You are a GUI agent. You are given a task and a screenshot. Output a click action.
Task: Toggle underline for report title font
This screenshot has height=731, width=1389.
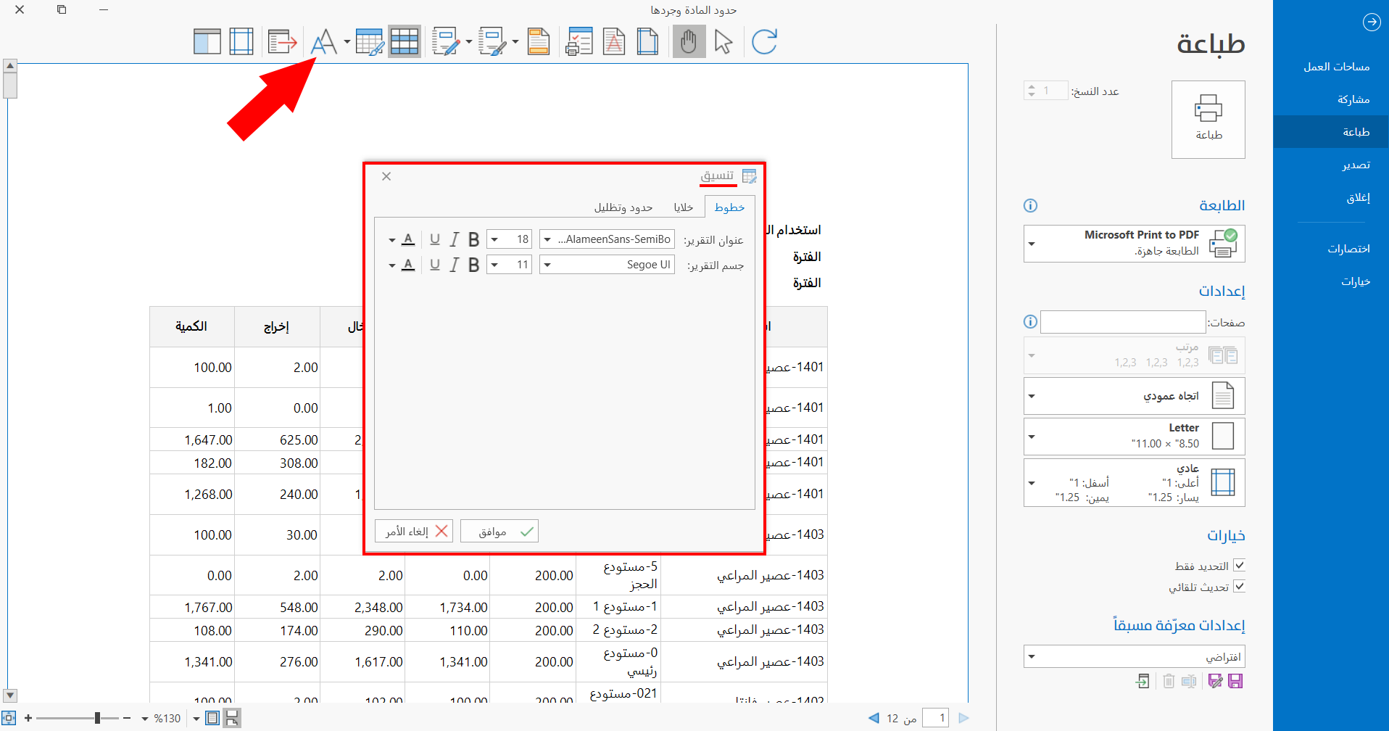435,239
